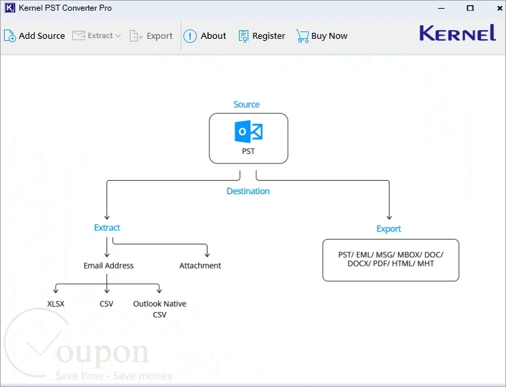Open the About toolbar item
The height and width of the screenshot is (387, 506).
(214, 36)
